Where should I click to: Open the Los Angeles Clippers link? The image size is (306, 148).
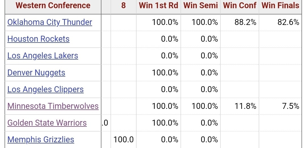[x=45, y=90]
